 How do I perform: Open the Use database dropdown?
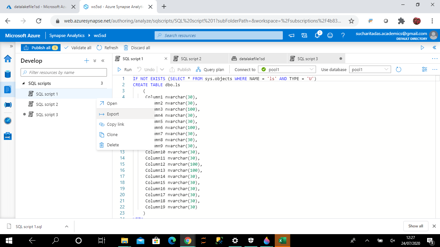click(x=370, y=69)
